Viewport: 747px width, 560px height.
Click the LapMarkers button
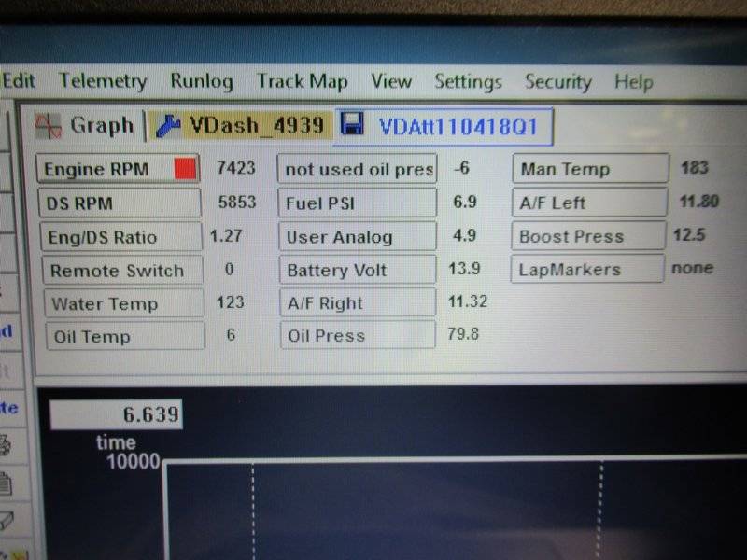[x=587, y=270]
